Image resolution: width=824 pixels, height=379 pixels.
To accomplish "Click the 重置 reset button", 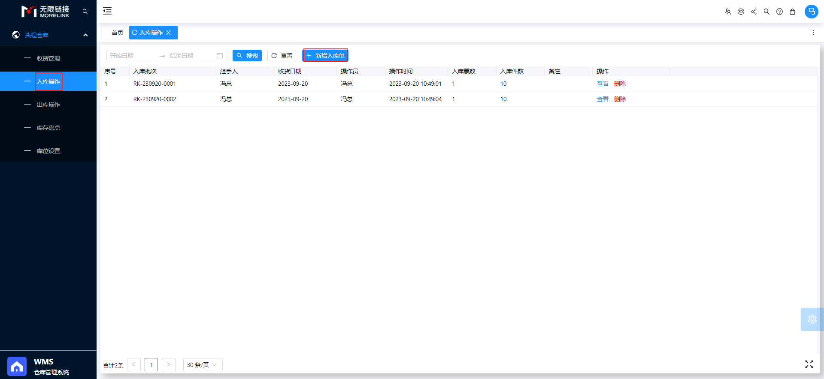I will pyautogui.click(x=282, y=56).
